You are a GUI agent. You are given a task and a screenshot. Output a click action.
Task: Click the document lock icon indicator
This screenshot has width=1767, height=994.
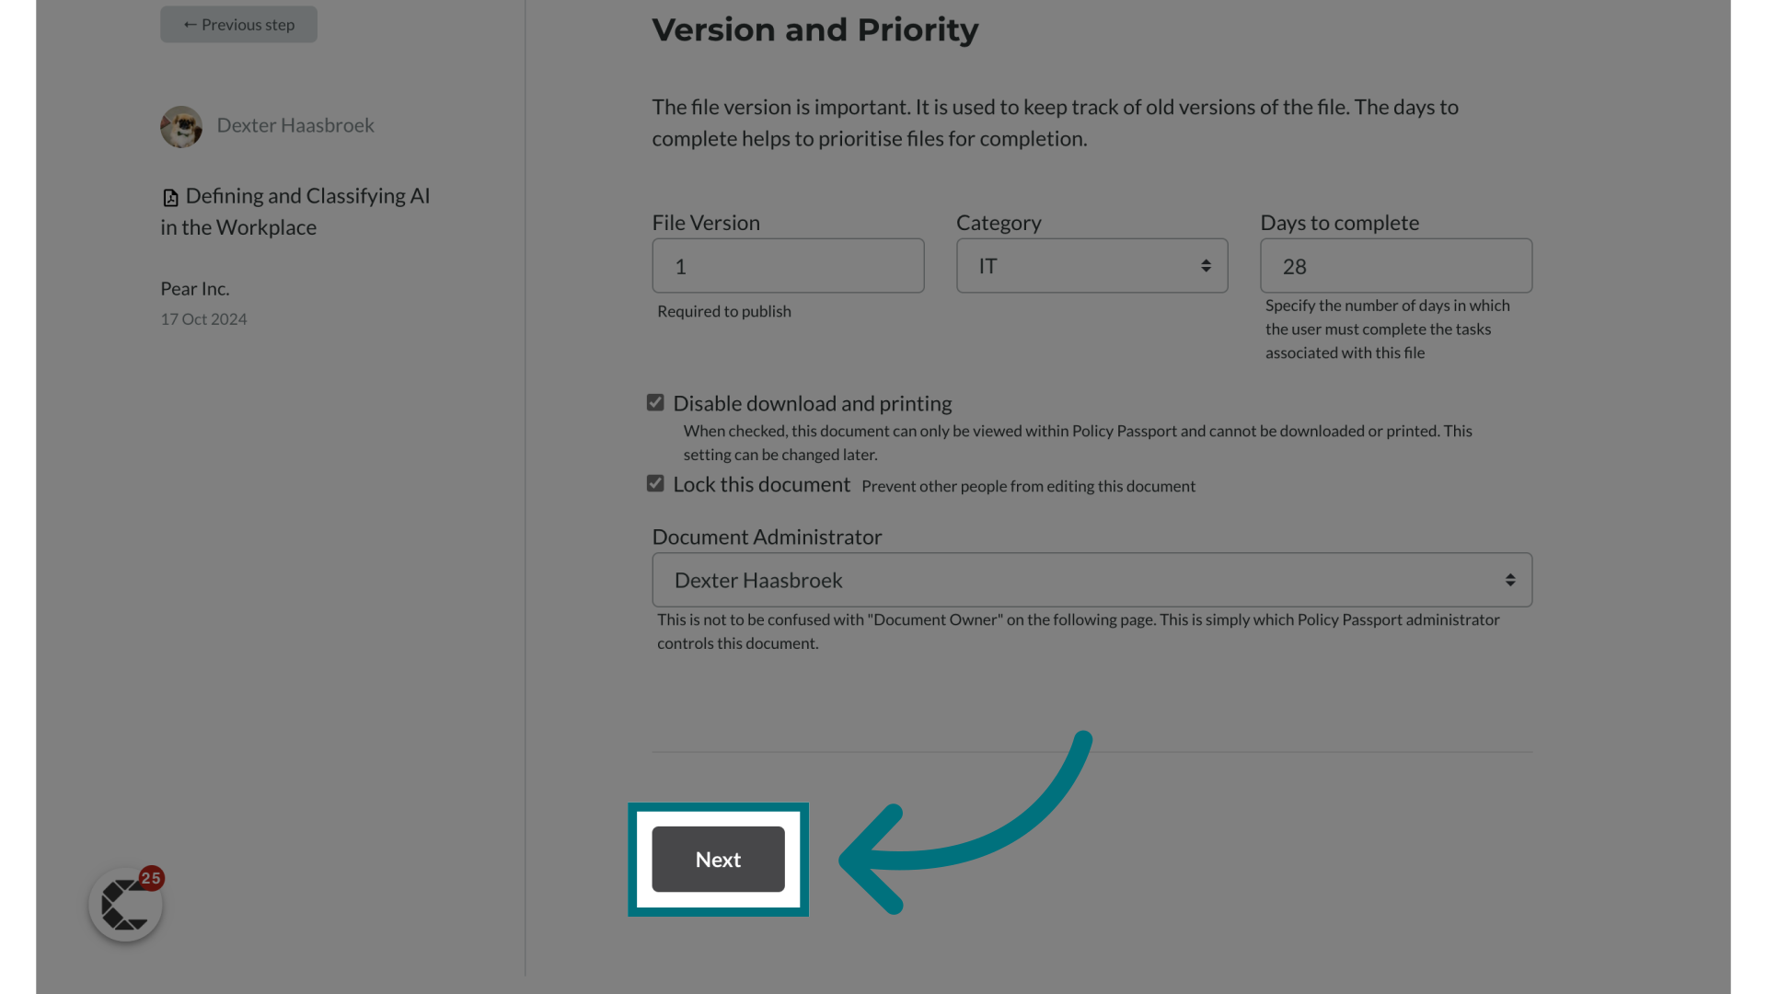pos(654,483)
